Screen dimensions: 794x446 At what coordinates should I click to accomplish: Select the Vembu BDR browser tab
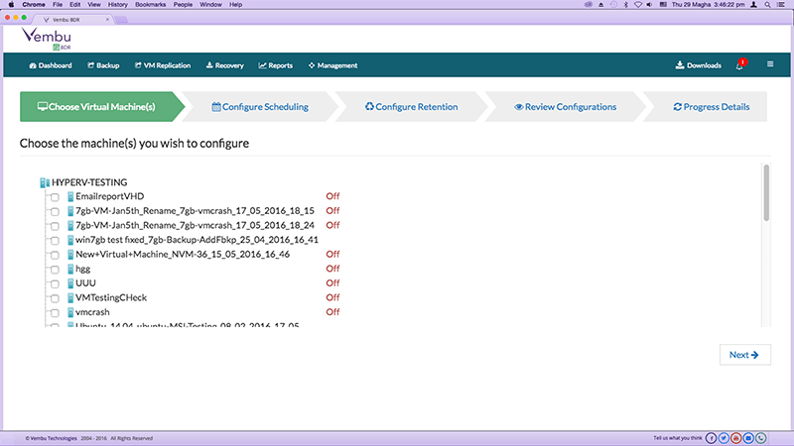pos(72,19)
